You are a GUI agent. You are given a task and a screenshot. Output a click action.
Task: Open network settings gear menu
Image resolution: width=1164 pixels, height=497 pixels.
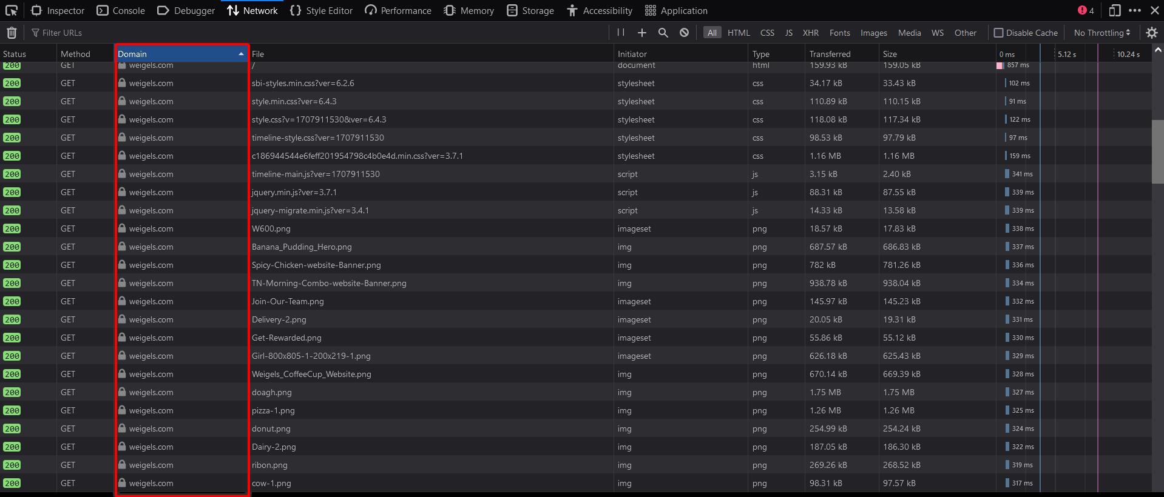(1151, 33)
